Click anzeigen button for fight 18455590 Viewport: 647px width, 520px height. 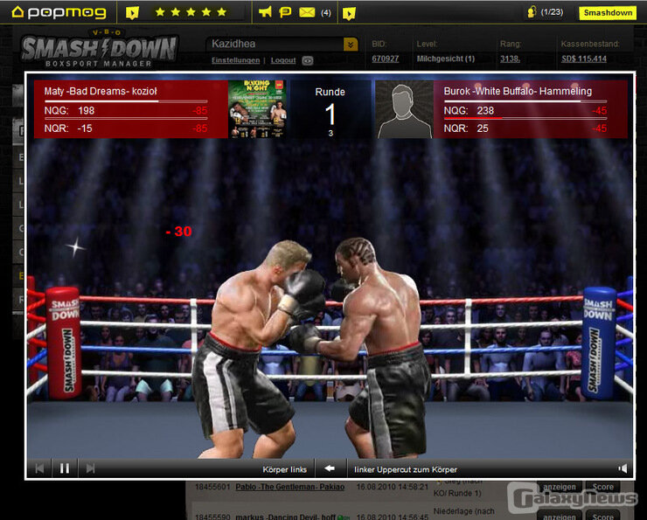pyautogui.click(x=559, y=517)
